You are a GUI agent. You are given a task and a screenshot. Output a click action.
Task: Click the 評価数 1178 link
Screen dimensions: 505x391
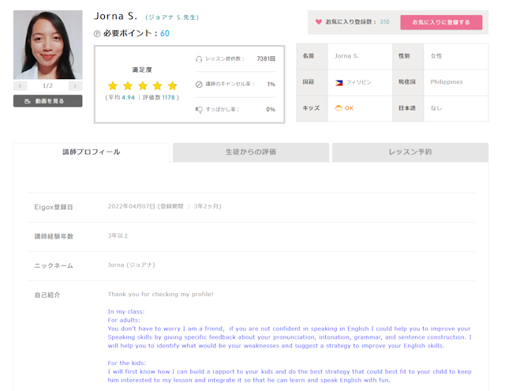point(159,97)
